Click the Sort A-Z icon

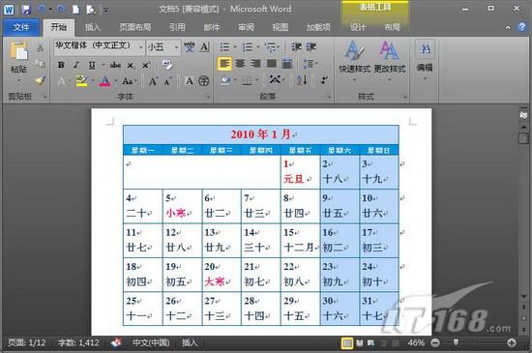[x=301, y=80]
